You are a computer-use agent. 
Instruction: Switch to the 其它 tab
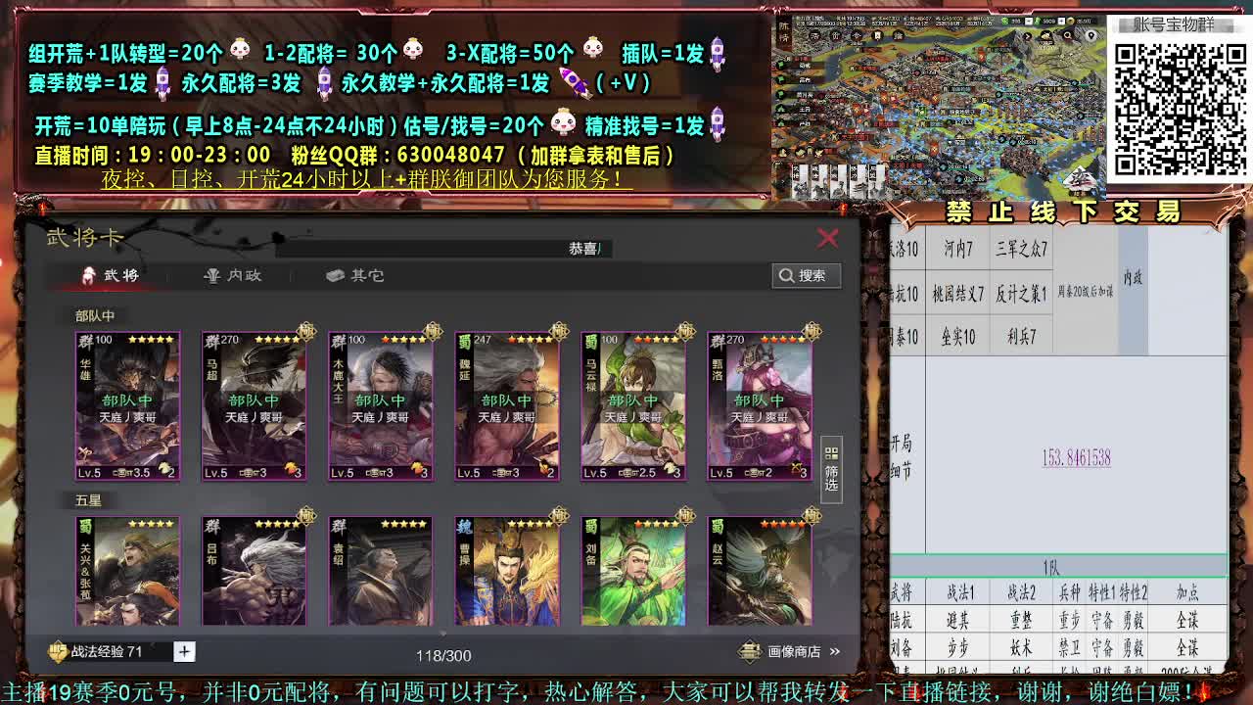(x=355, y=275)
